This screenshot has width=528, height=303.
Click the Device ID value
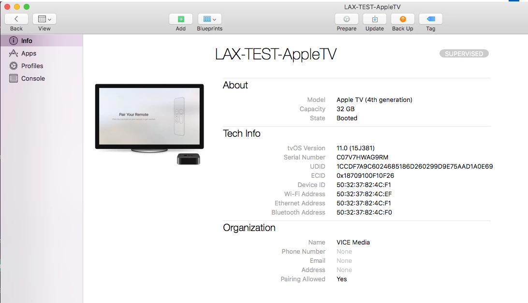point(364,185)
